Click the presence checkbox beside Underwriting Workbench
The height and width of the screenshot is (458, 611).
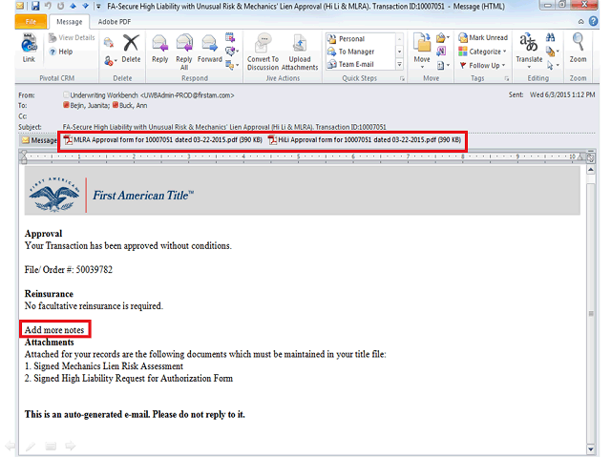coord(66,94)
